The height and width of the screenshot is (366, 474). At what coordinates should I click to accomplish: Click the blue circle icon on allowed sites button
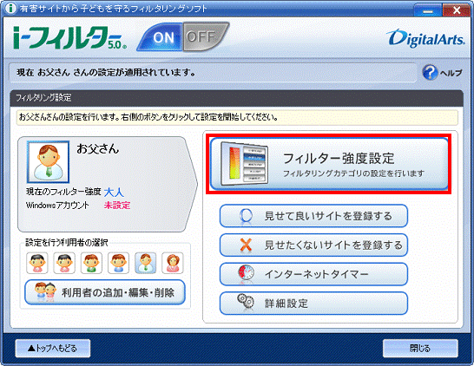pyautogui.click(x=246, y=216)
